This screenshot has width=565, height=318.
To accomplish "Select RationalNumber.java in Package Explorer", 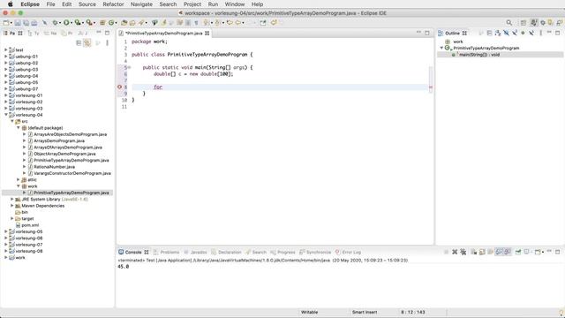I will point(54,167).
